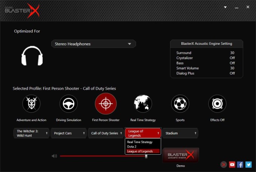This screenshot has width=256, height=172.
Task: Open the title bar dropdown arrow menu
Action: 225,7
